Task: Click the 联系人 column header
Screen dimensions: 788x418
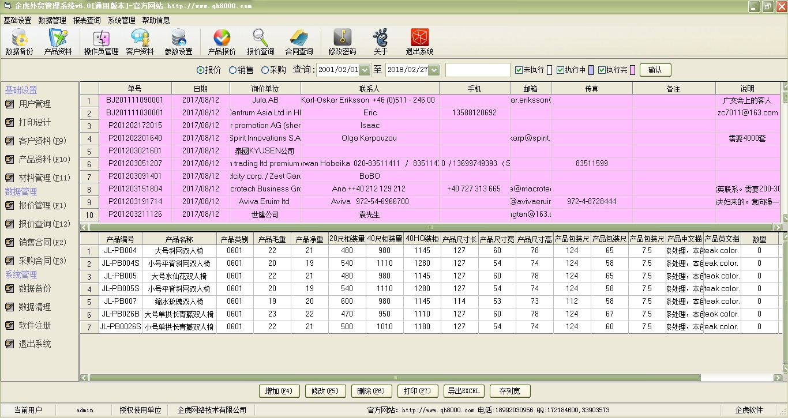Action: click(370, 88)
